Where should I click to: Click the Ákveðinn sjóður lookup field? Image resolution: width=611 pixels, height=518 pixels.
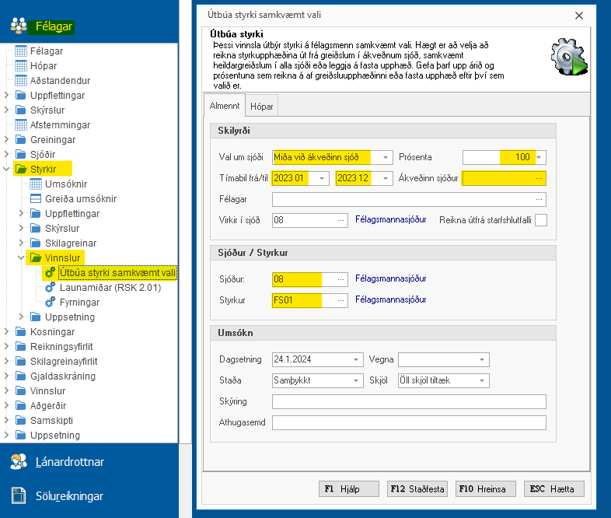(504, 178)
